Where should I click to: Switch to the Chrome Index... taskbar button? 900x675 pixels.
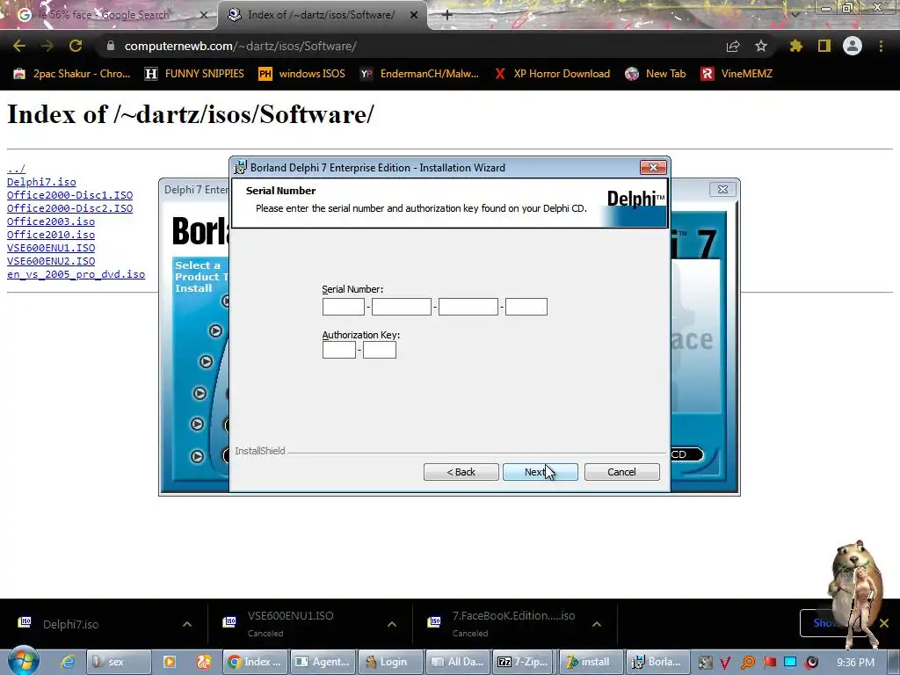254,662
